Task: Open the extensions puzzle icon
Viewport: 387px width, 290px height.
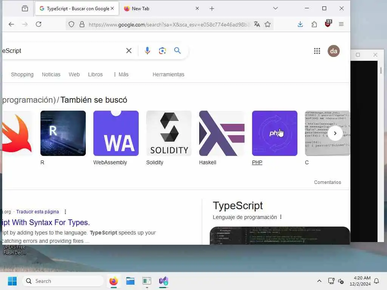Action: 314,24
